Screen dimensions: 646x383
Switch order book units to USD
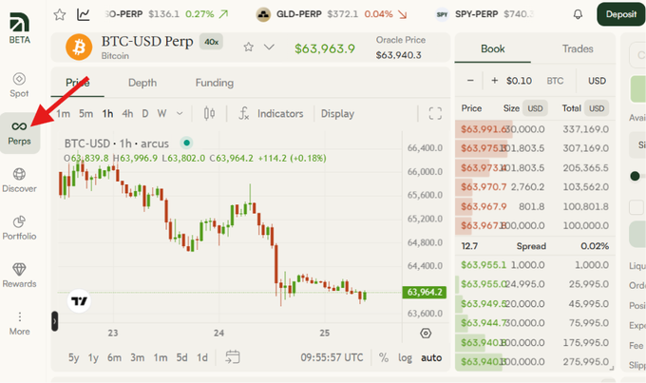[597, 81]
